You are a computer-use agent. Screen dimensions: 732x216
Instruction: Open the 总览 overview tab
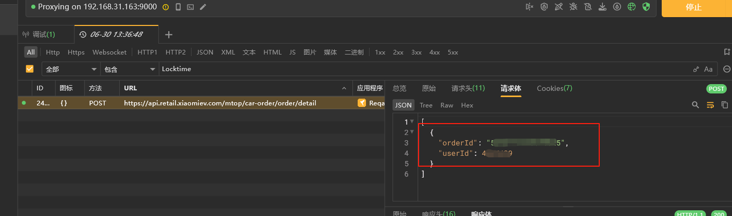click(399, 88)
